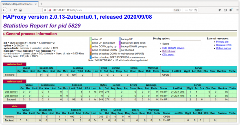
Task: Open a new tab with plus button
Action: [x=42, y=4]
